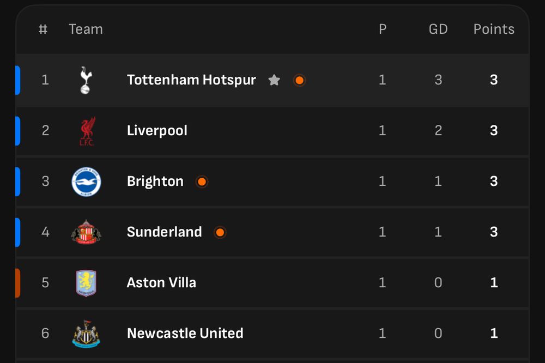Click the Team column header
This screenshot has width=545, height=363.
[86, 29]
